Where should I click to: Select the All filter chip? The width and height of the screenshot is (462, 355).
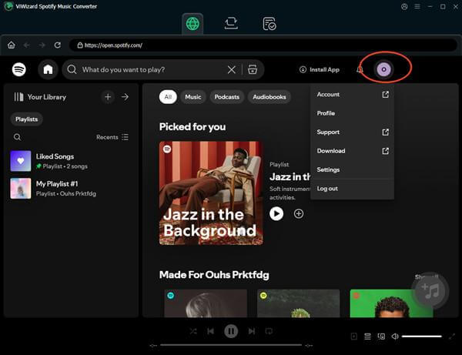pos(168,96)
